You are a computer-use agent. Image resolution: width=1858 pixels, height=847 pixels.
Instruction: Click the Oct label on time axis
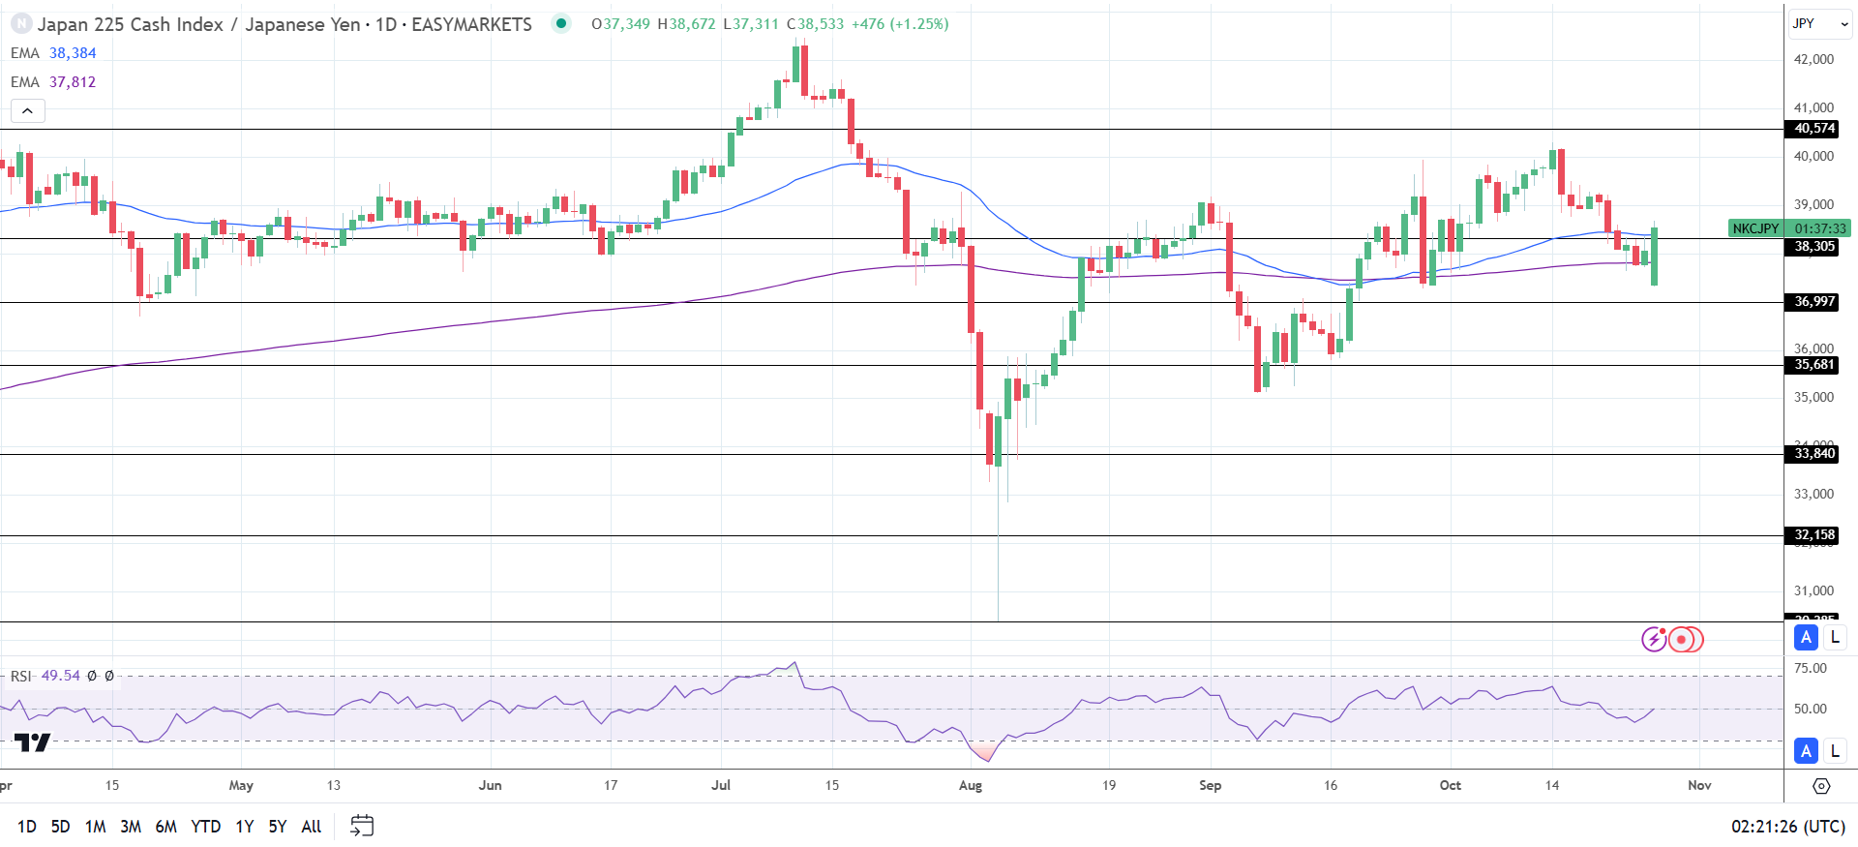pos(1450,785)
